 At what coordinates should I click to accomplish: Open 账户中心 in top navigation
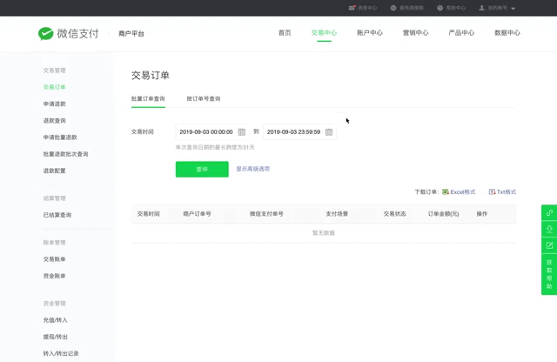(x=370, y=33)
